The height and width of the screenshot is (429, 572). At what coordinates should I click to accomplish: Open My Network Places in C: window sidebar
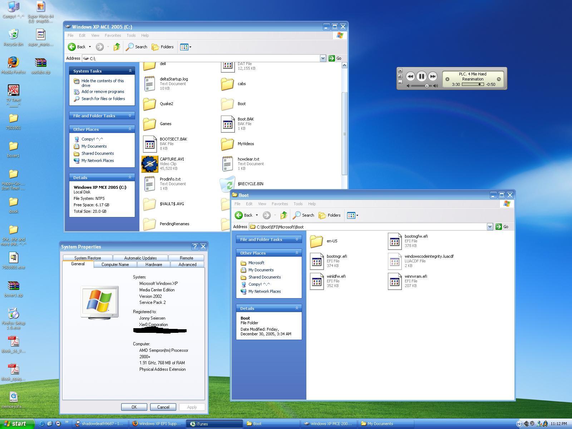(98, 161)
